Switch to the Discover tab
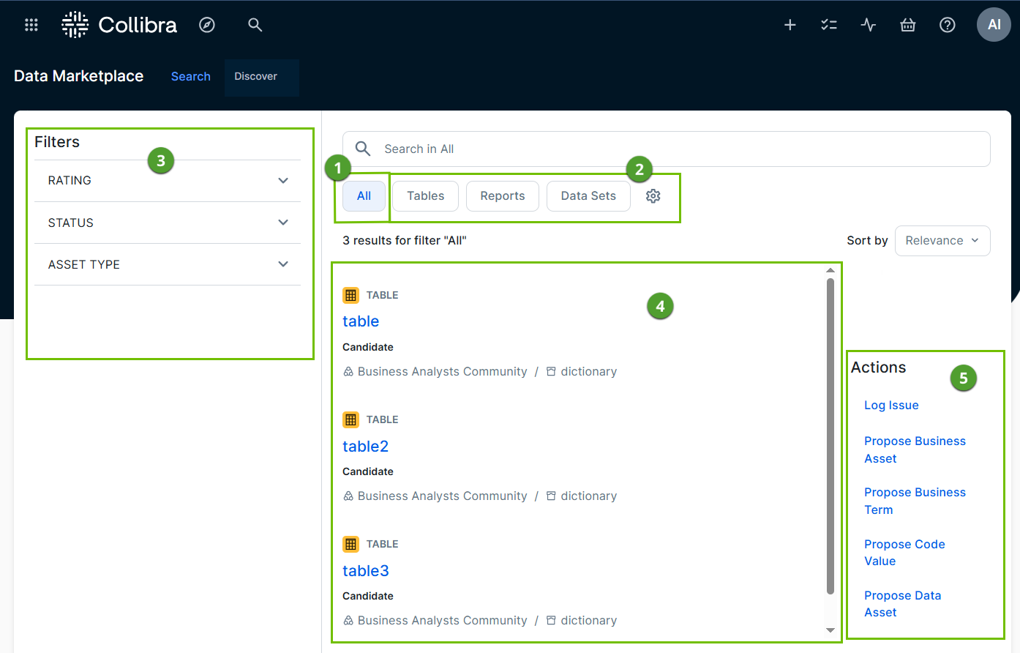This screenshot has height=653, width=1020. [x=256, y=77]
